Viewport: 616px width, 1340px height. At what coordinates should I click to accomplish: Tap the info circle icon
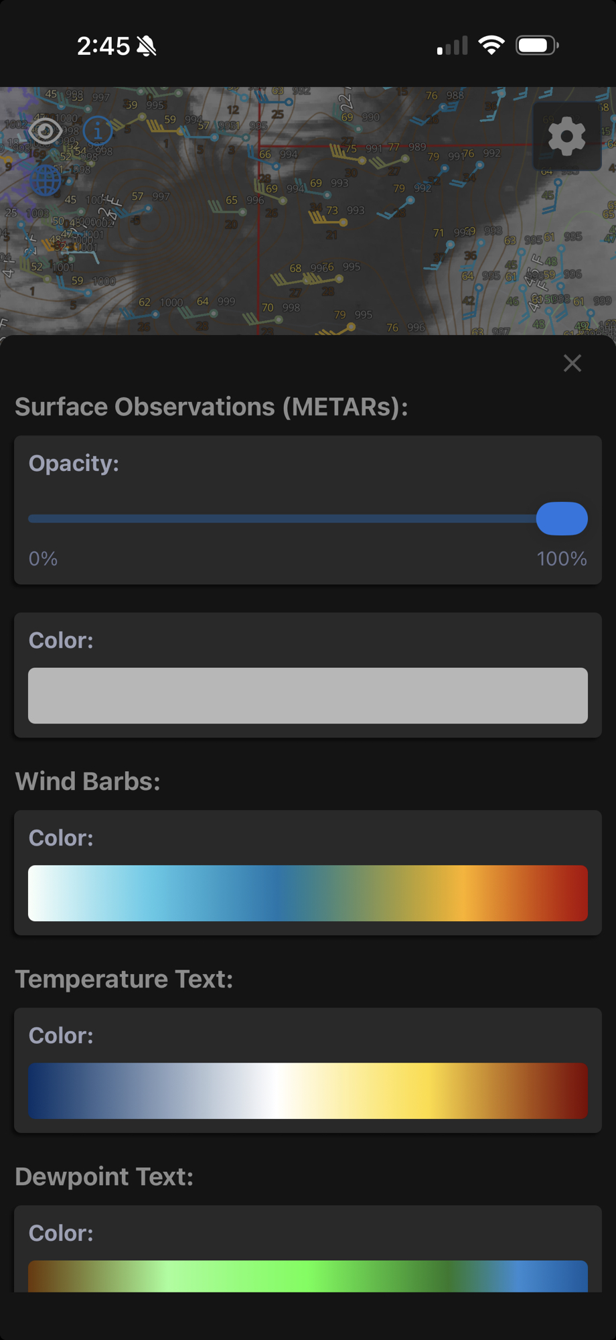tap(98, 130)
